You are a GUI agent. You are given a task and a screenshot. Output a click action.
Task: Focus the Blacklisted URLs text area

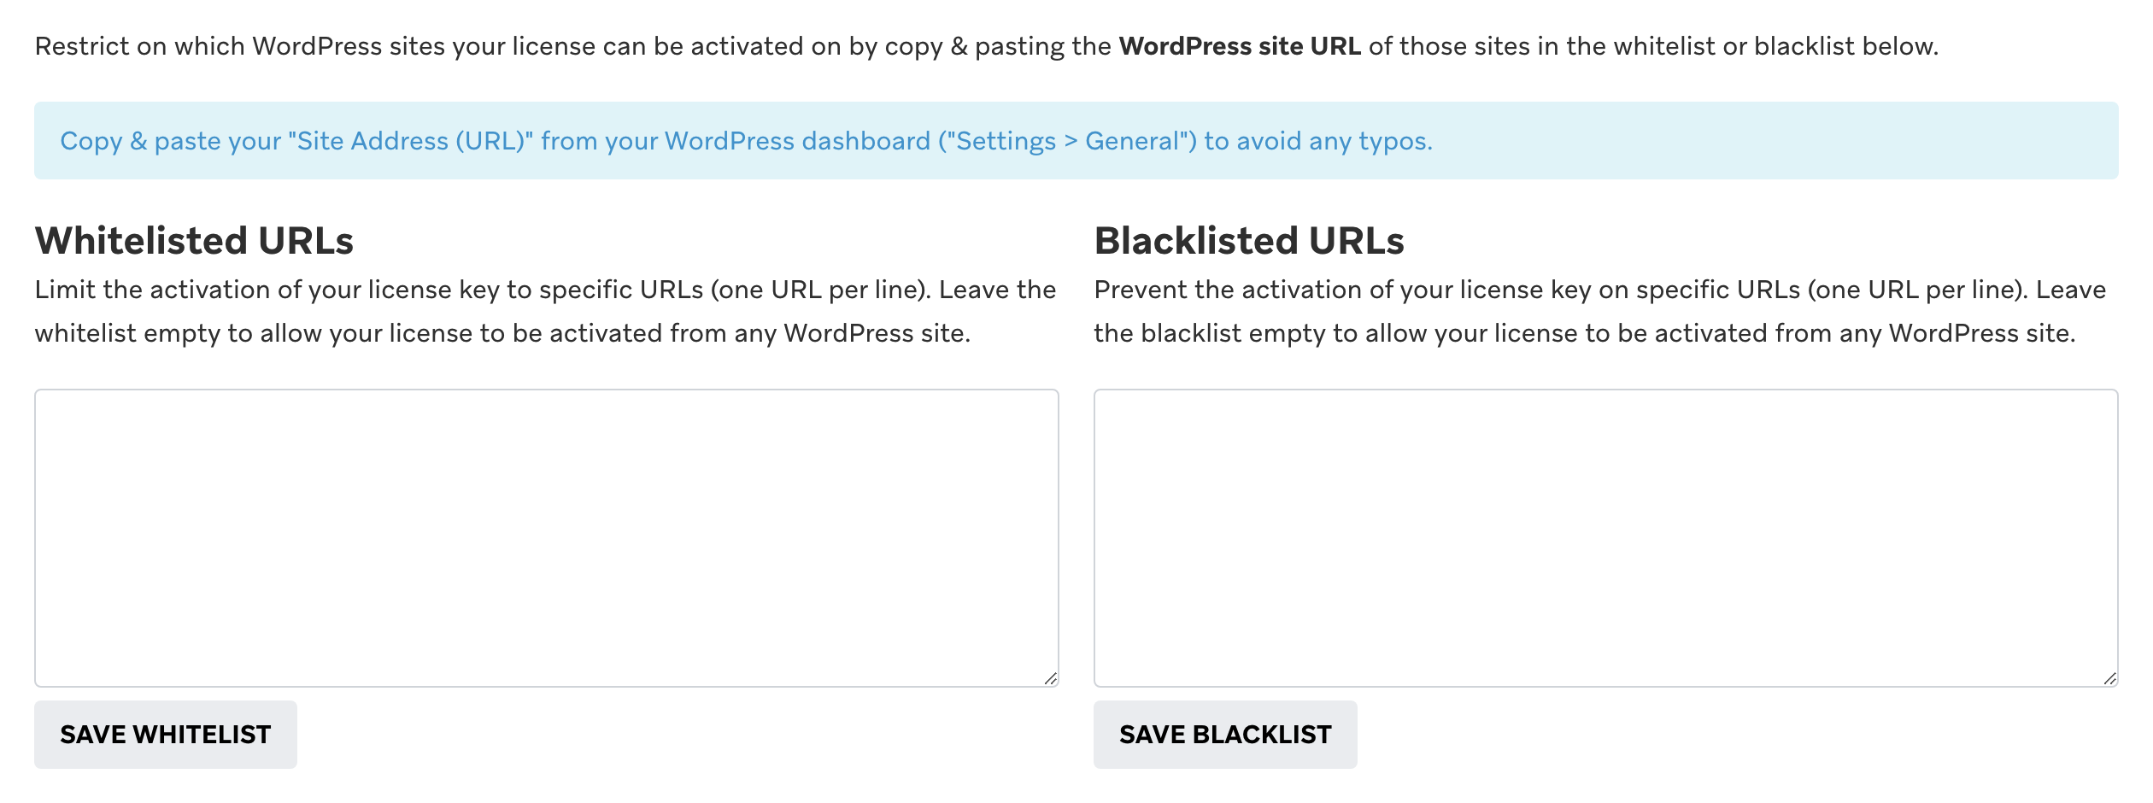click(x=1605, y=537)
